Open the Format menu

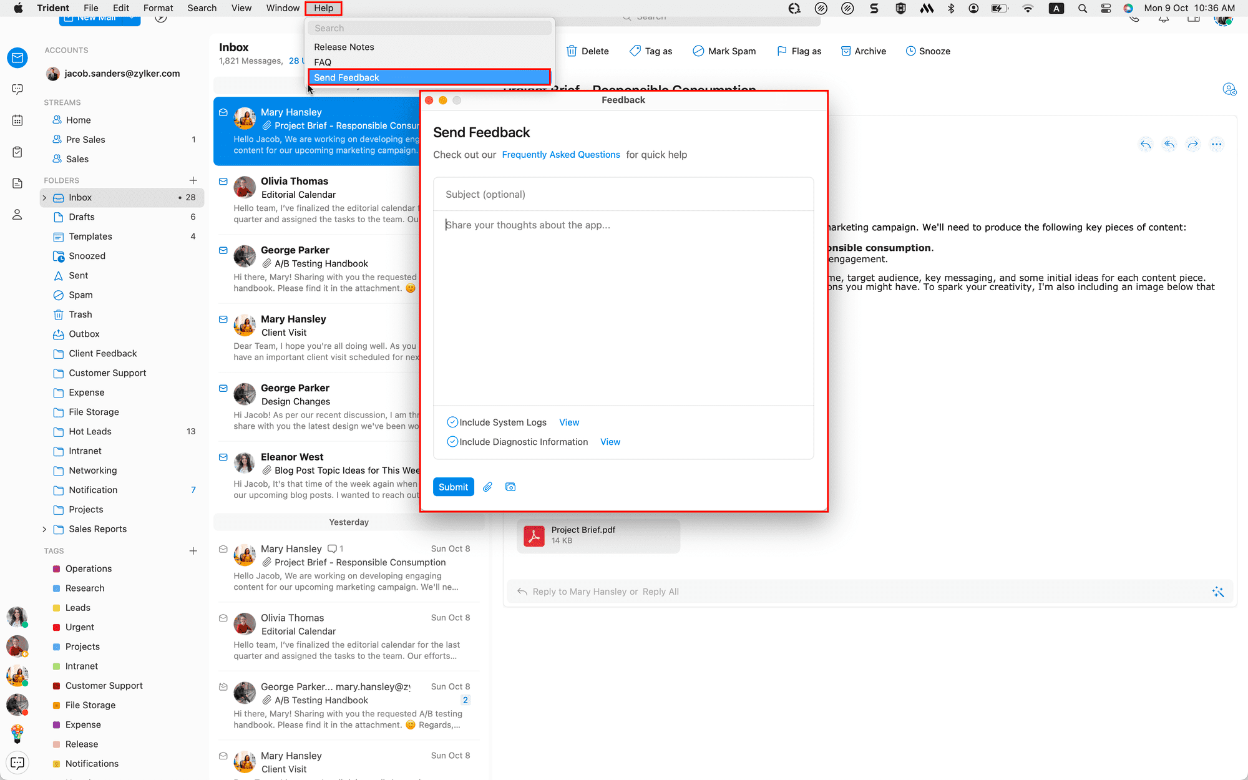[158, 8]
